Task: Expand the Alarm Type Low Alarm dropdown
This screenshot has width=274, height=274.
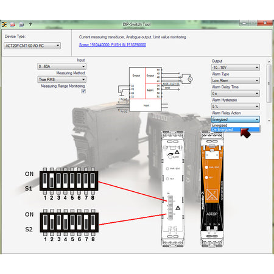Action: point(236,80)
